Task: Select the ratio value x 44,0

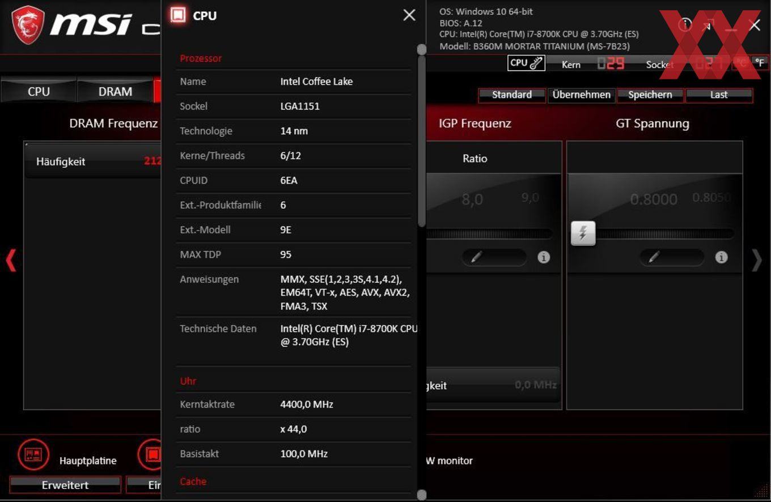Action: 294,429
